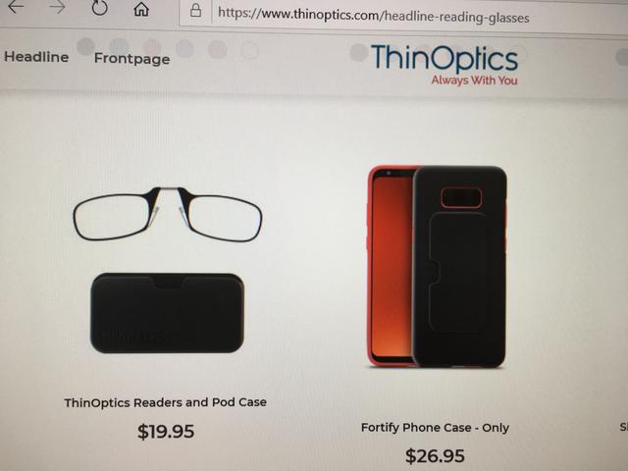Open ThinOptics Readers and Pod Case link
The image size is (628, 471).
tap(166, 402)
